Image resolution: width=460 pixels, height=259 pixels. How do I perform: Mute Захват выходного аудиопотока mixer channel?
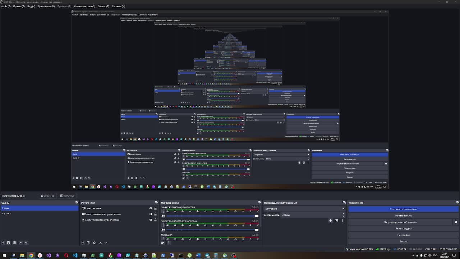[163, 230]
